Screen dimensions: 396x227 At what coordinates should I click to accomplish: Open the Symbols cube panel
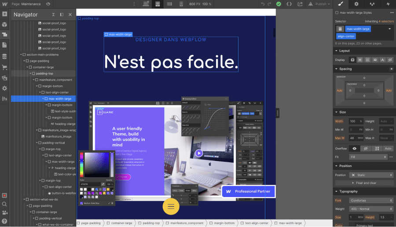tap(4, 25)
